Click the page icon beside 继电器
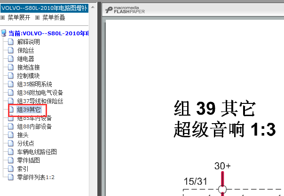Image resolution: width=284 pixels, height=196 pixels. [x=11, y=59]
